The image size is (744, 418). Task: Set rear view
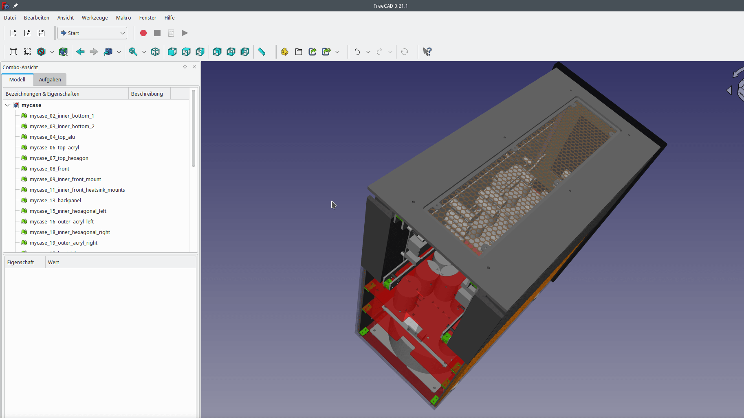(x=217, y=52)
